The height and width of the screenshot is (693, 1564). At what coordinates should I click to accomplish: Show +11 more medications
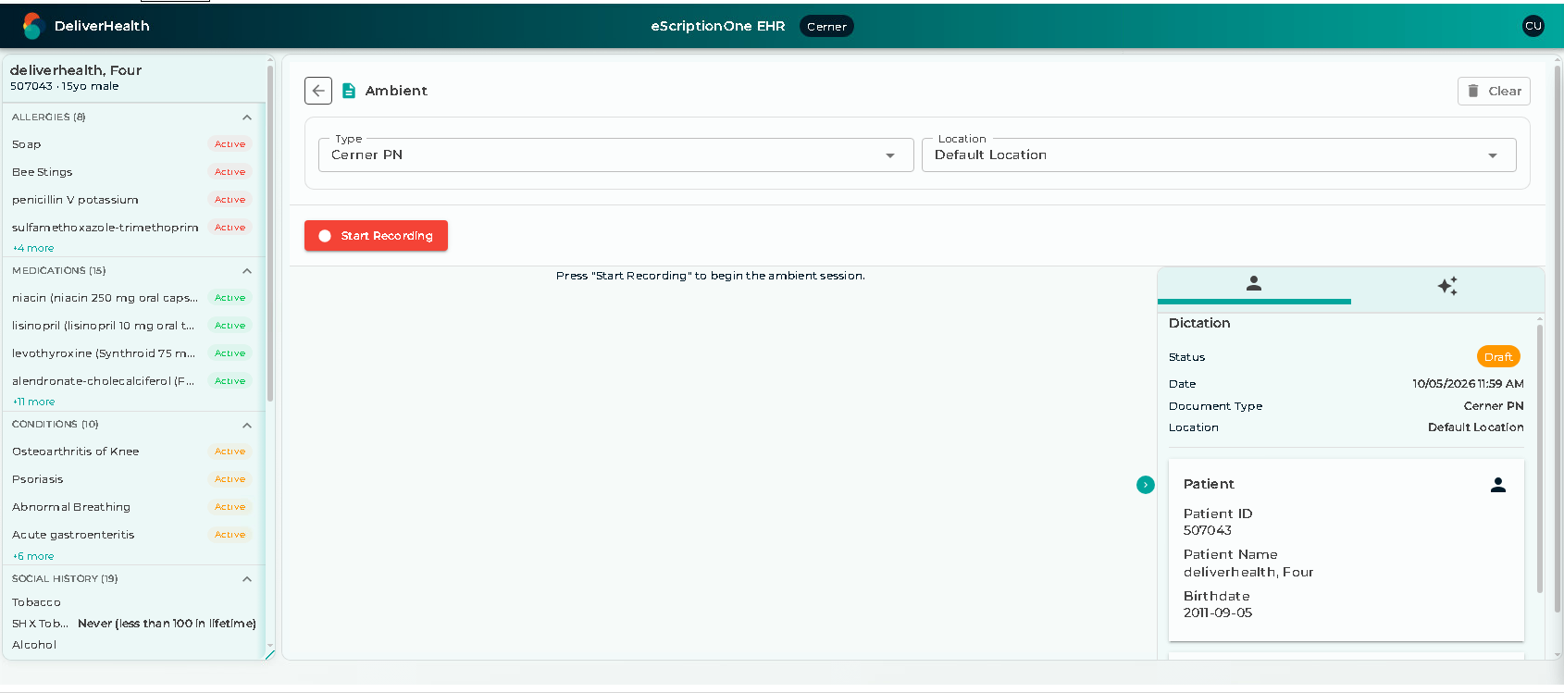[x=33, y=402]
